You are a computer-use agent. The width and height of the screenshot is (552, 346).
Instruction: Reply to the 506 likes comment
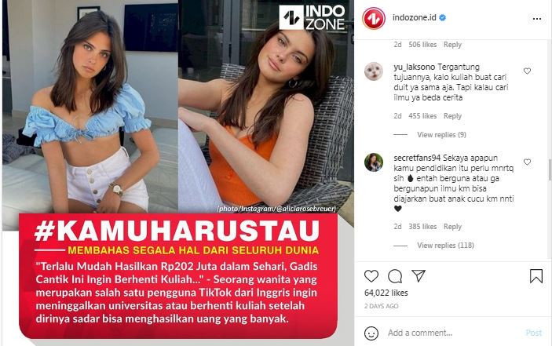point(452,45)
